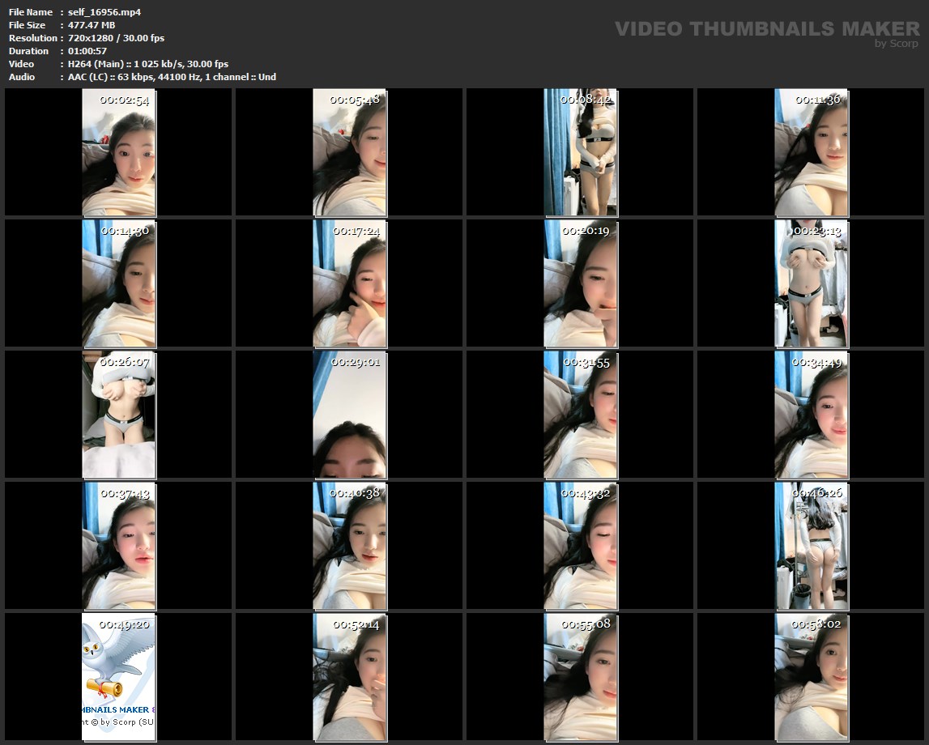This screenshot has width=929, height=745.
Task: Click the AAC audio codec info line
Action: [x=172, y=77]
